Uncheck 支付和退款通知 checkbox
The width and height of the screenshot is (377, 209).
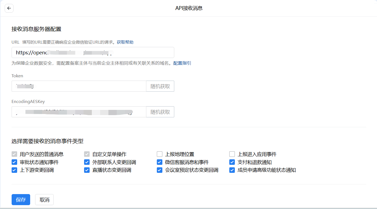pyautogui.click(x=232, y=162)
